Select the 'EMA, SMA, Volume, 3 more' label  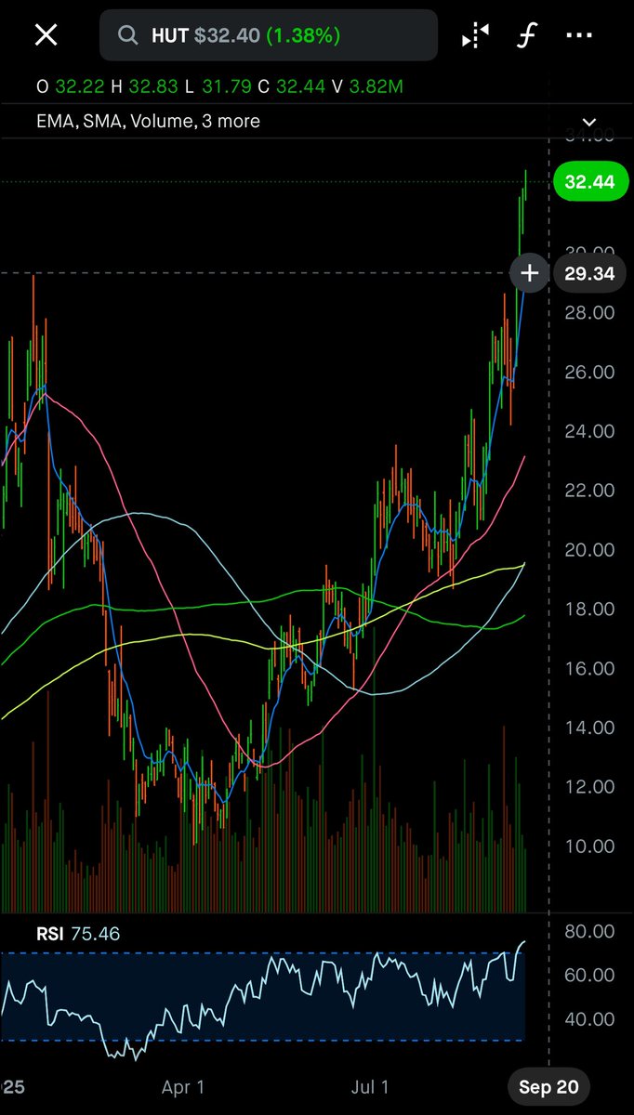pyautogui.click(x=148, y=122)
